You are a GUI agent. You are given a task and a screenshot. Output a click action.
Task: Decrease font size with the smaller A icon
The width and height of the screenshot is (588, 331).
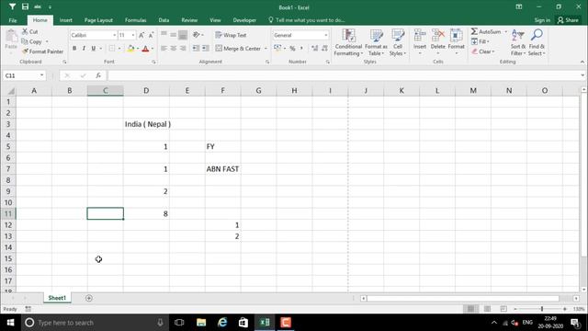pyautogui.click(x=151, y=35)
